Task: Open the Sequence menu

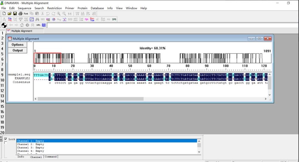Action: [24, 8]
